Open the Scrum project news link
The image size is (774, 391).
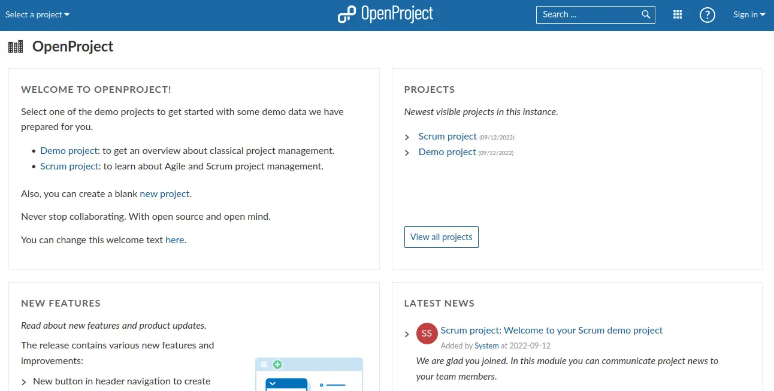pos(470,331)
